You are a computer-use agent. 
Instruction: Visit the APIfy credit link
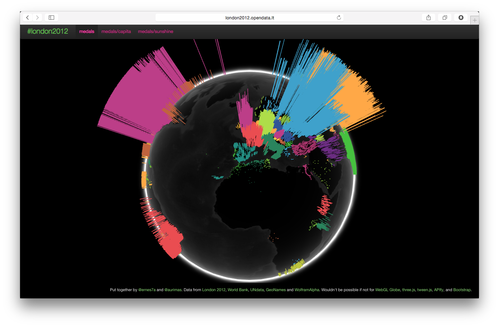(x=438, y=290)
